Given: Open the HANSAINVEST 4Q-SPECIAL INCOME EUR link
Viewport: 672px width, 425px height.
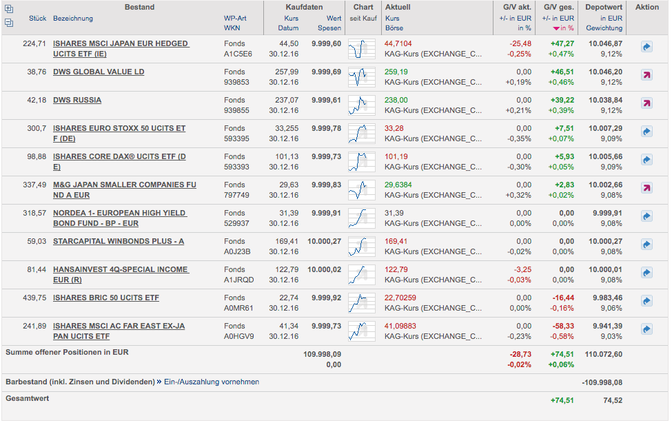Looking at the screenshot, I should pyautogui.click(x=121, y=275).
